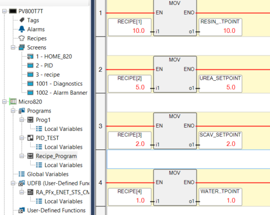
Task: Select the Recipe_Program tree item
Action: [x=56, y=156]
